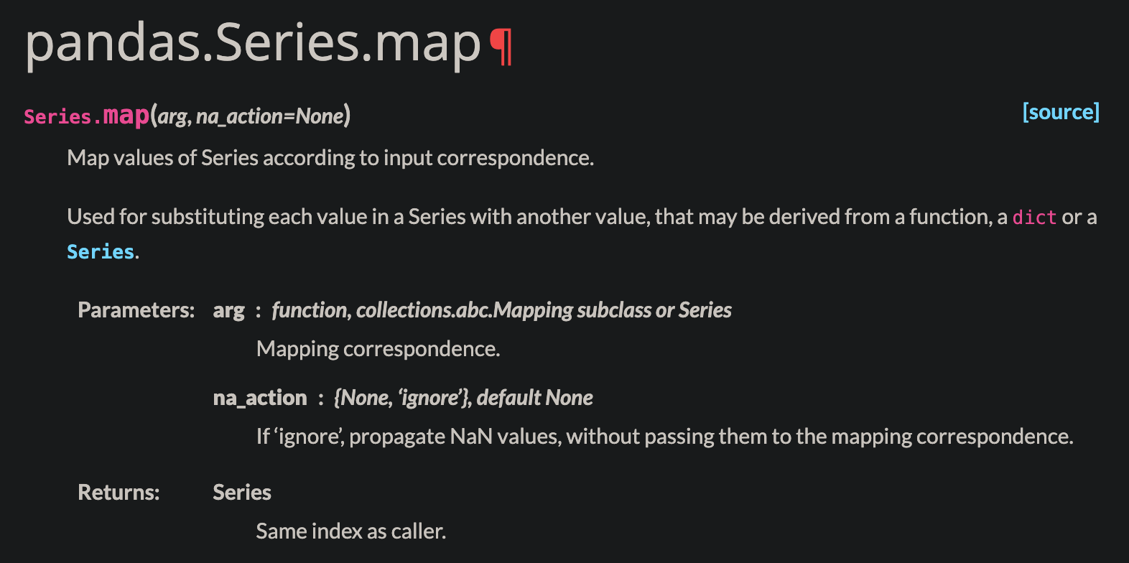
Task: Click the Mapping correspondence. description text
Action: point(378,349)
